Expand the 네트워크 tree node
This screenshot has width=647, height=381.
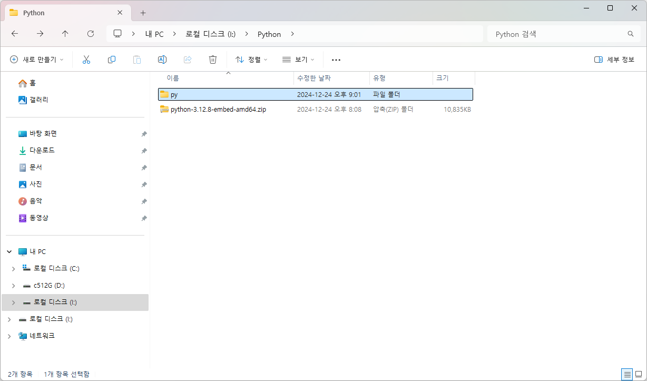click(x=9, y=336)
